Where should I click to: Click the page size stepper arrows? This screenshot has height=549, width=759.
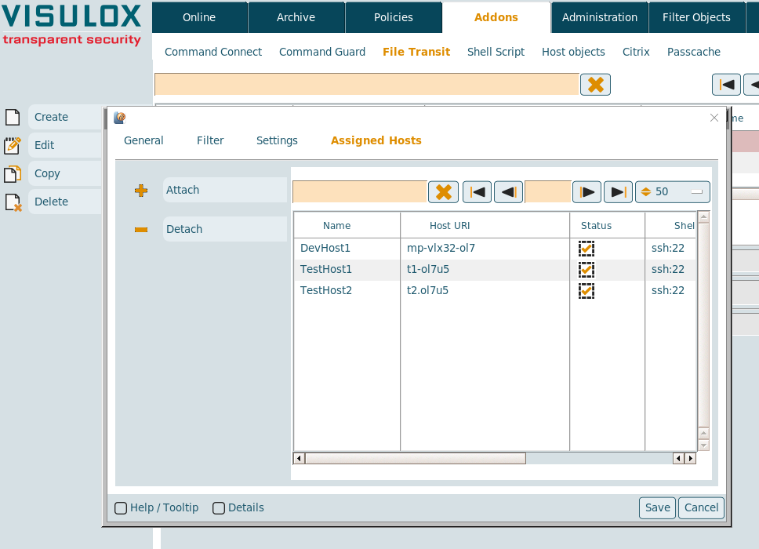[x=646, y=192]
